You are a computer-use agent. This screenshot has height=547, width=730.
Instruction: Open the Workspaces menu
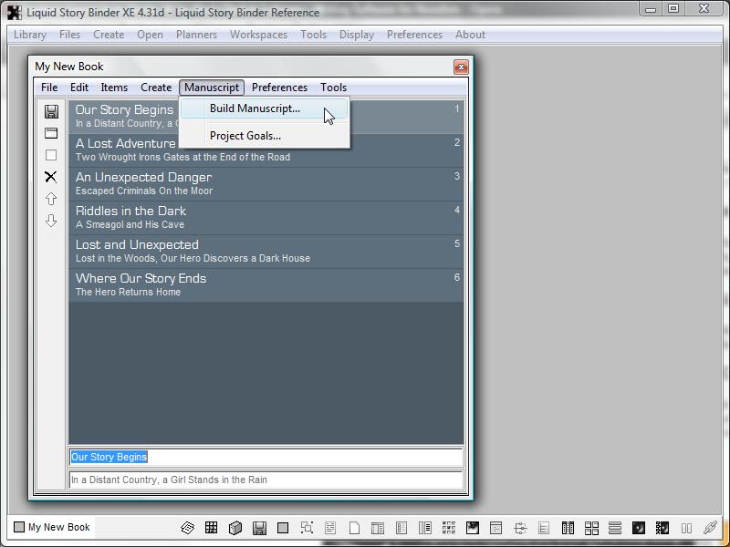(x=258, y=35)
